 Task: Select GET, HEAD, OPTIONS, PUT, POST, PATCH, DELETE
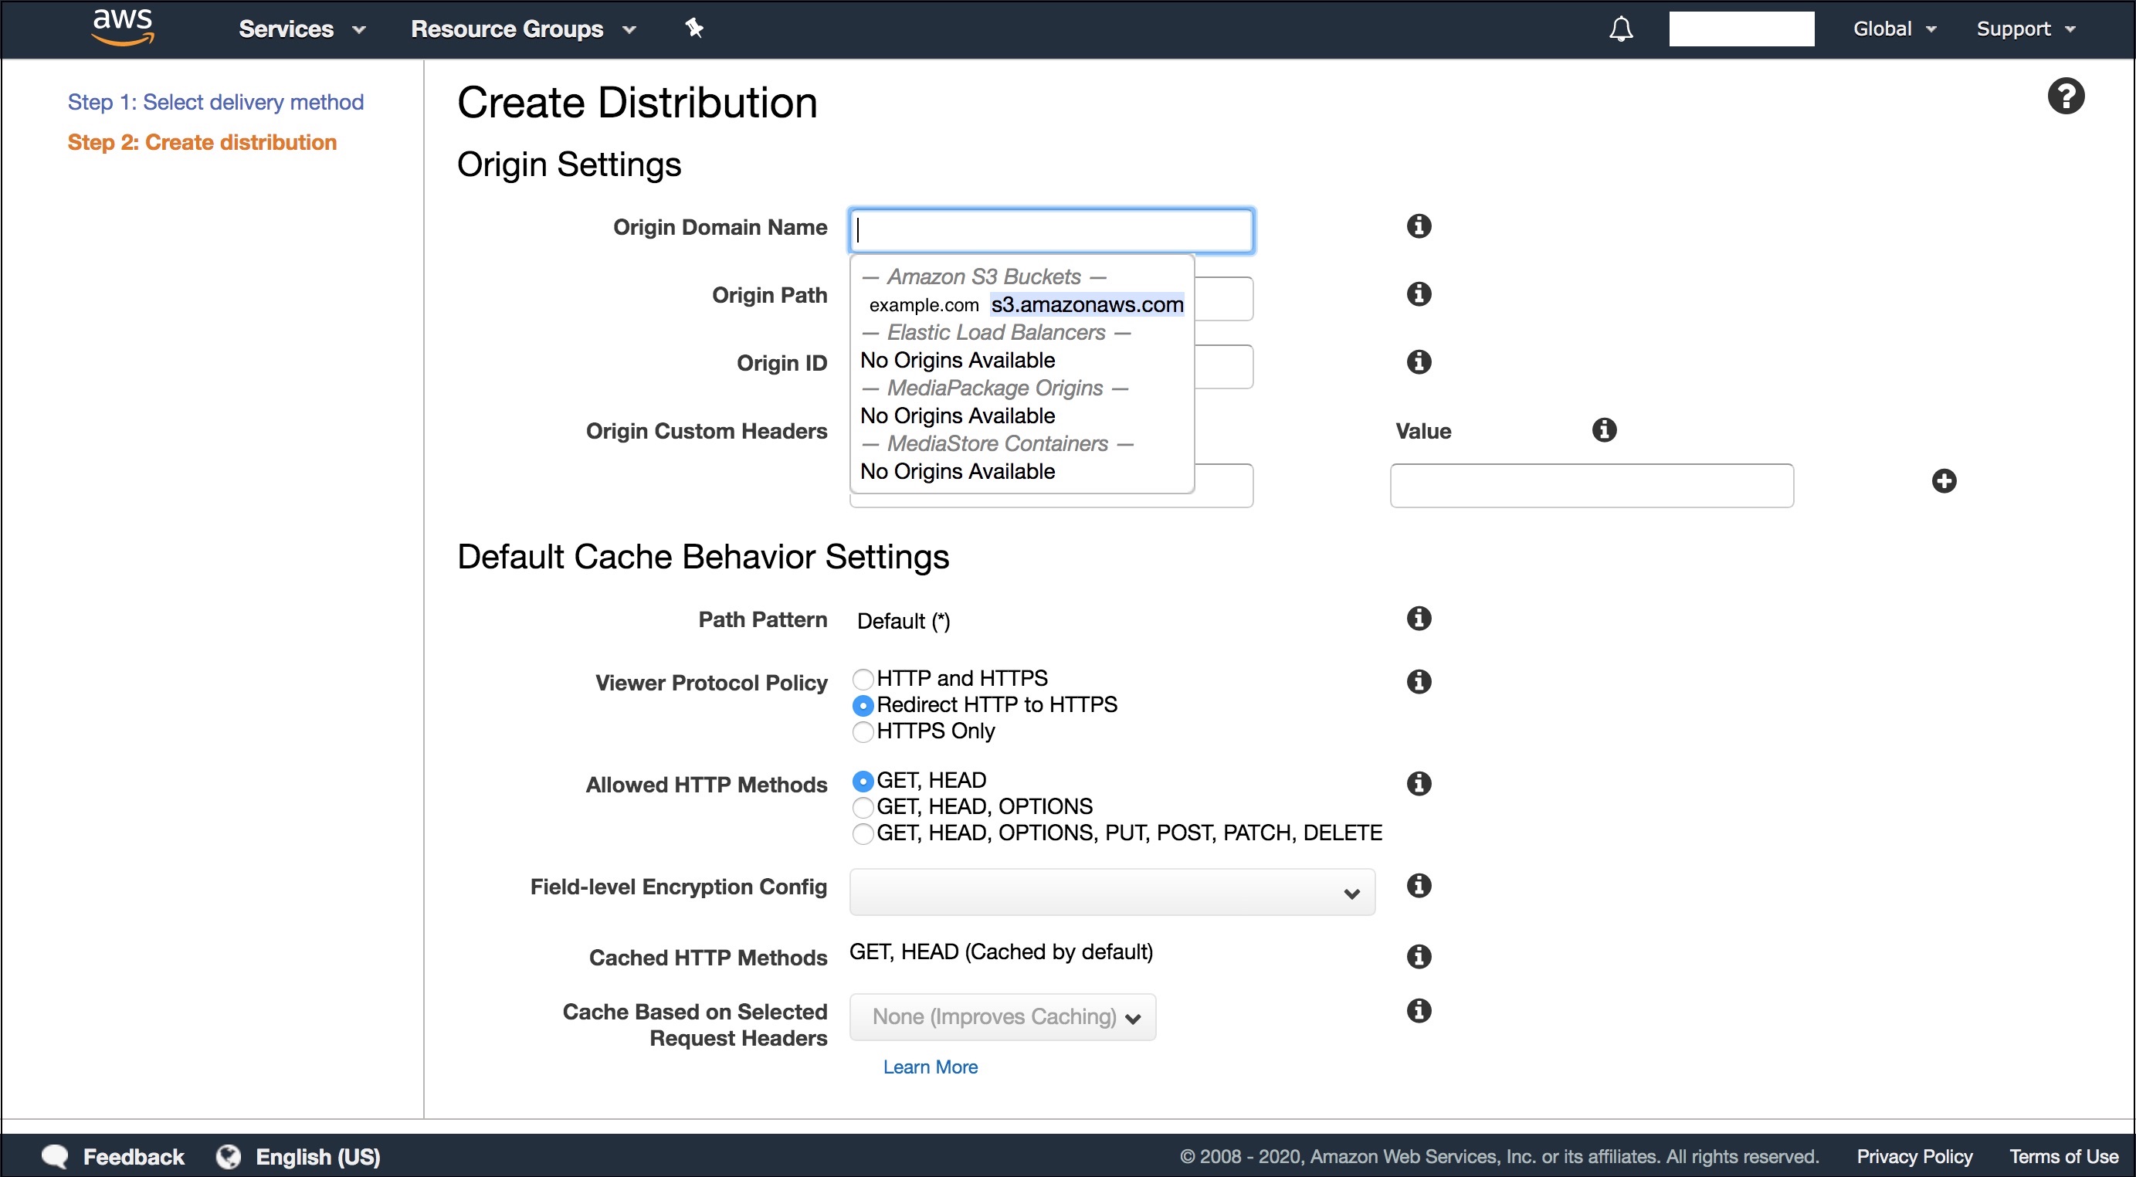(863, 833)
